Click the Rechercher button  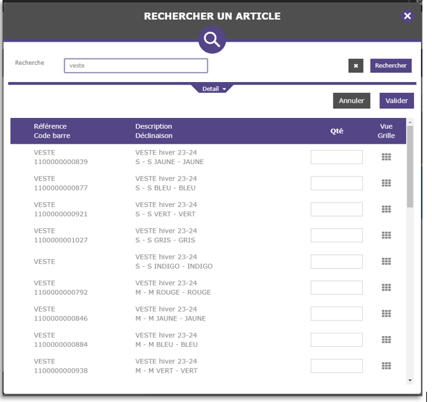tap(390, 65)
